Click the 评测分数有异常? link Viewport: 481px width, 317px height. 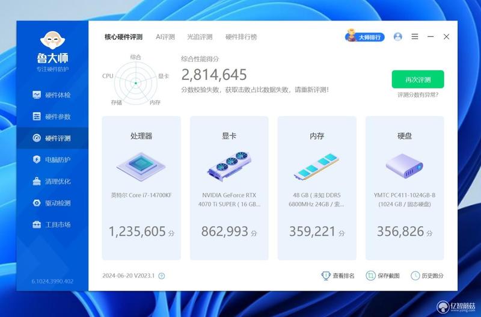[x=418, y=95]
